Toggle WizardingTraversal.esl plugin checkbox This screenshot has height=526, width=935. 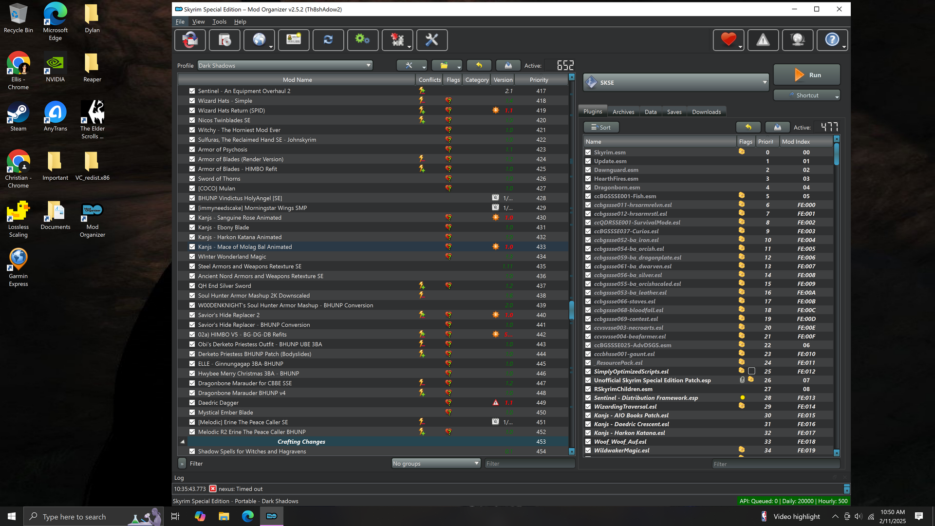(x=588, y=407)
